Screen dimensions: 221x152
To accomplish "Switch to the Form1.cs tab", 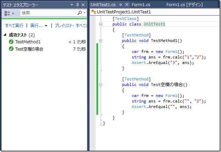I will coord(141,4).
